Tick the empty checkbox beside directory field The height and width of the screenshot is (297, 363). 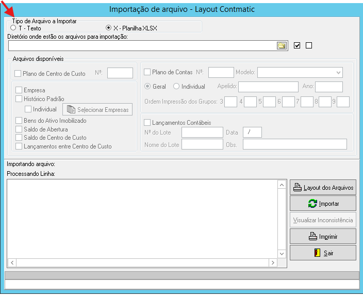tap(309, 45)
